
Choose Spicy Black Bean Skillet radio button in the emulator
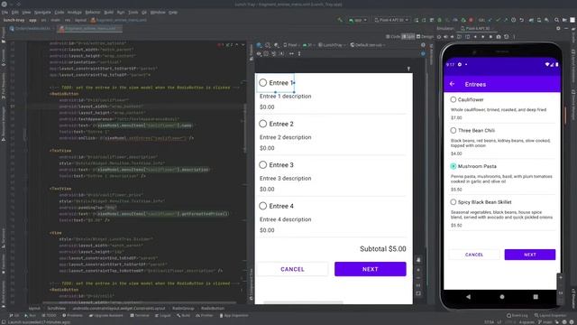click(x=453, y=202)
